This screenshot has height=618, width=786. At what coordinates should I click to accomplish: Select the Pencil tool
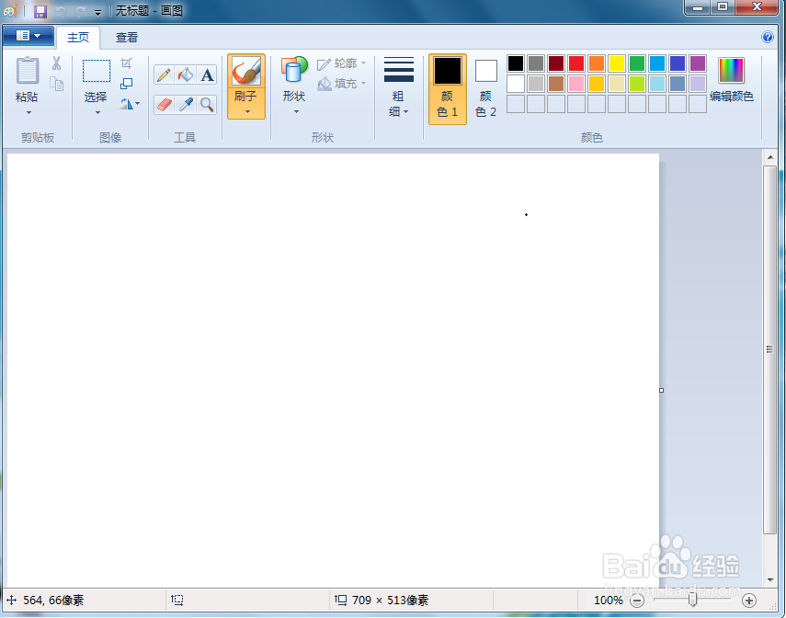tap(164, 74)
